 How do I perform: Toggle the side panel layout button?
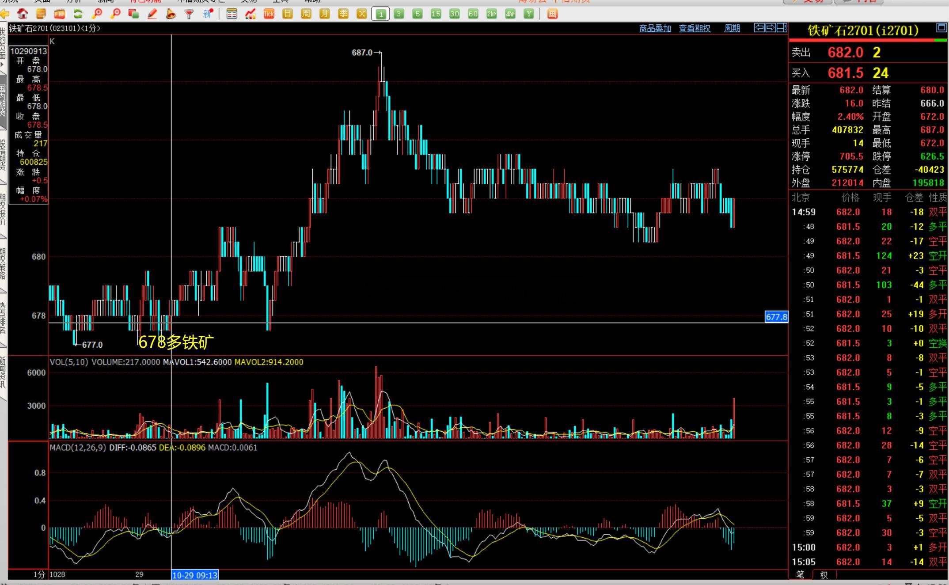(x=782, y=28)
